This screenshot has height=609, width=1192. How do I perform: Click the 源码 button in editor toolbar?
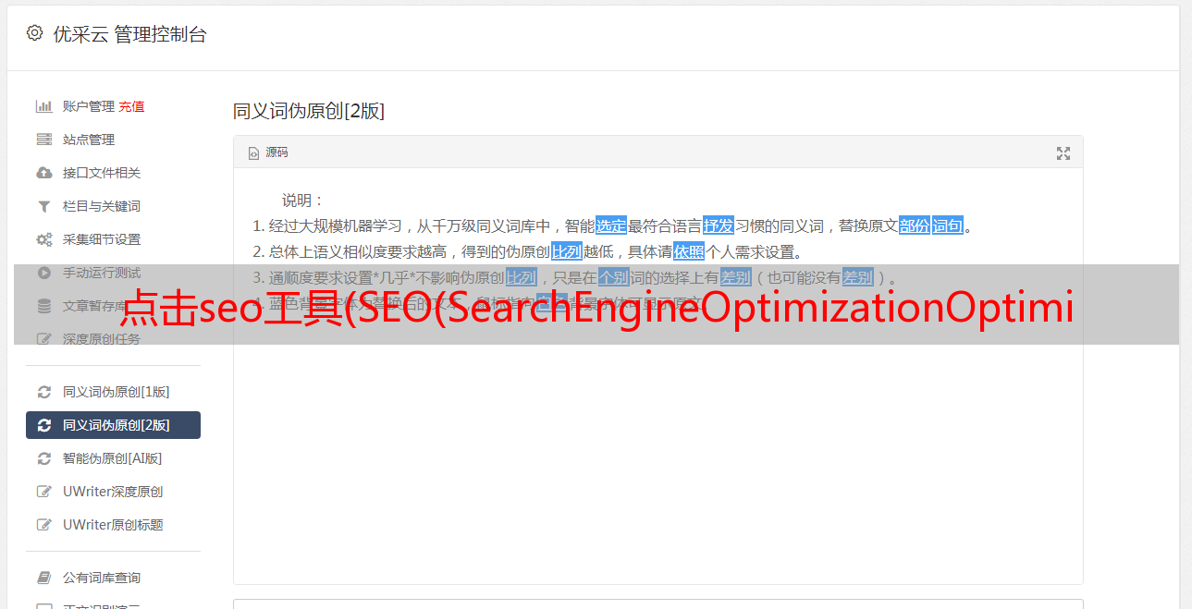[x=268, y=152]
